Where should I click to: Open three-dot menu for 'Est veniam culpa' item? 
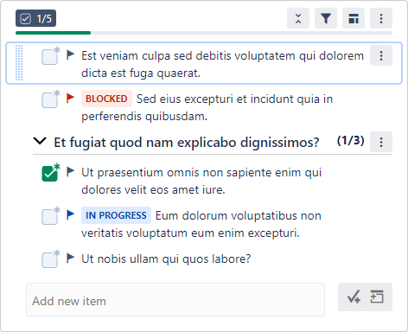point(381,55)
